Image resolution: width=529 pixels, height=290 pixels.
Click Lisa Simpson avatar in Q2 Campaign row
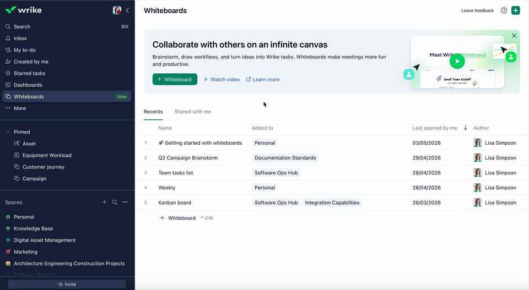[477, 157]
